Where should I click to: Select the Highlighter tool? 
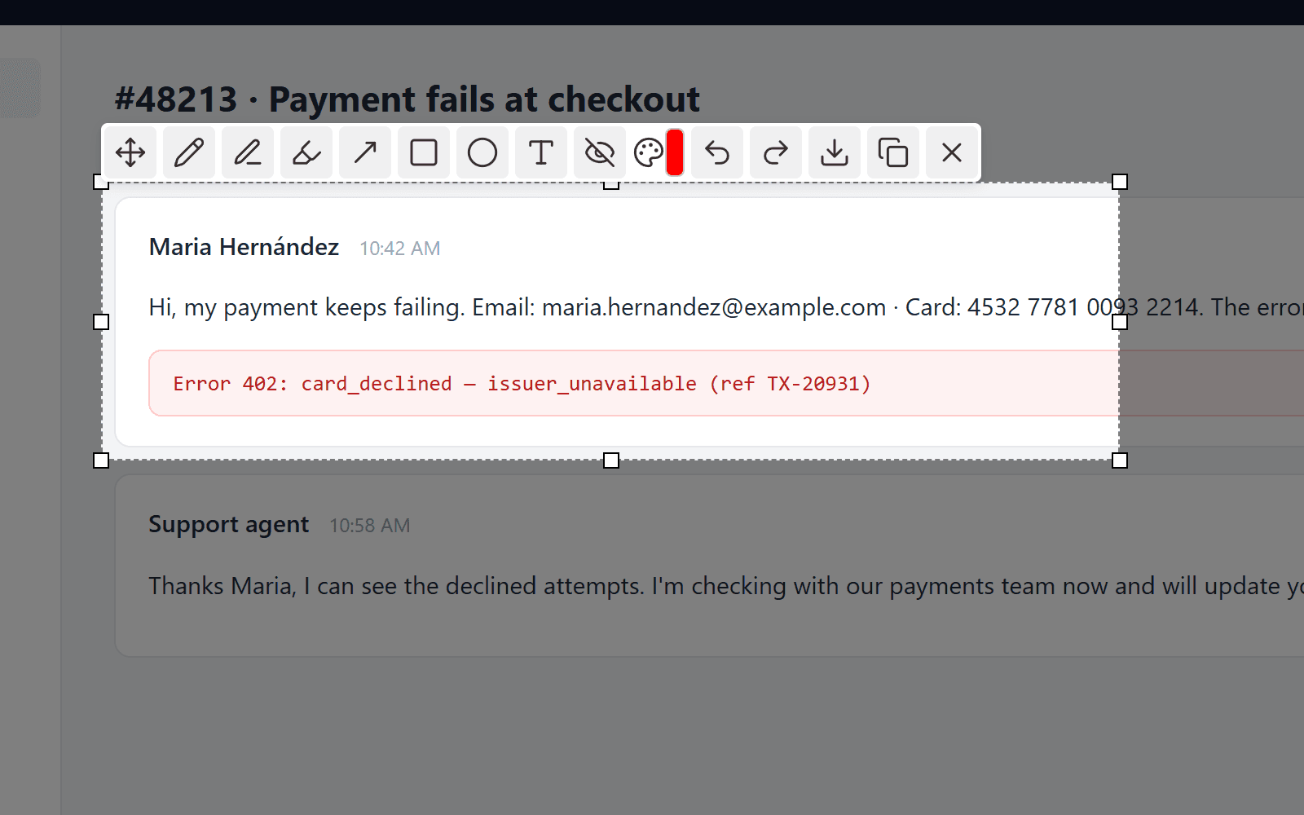306,152
